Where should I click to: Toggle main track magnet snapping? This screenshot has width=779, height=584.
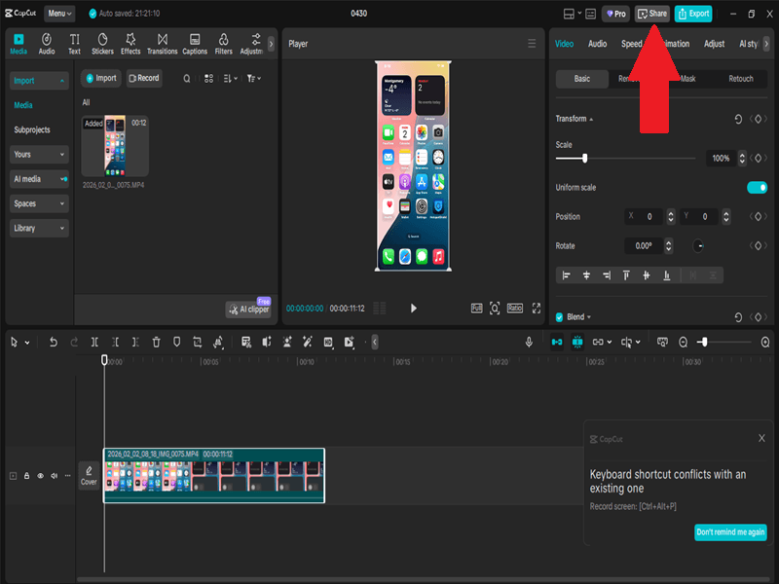[557, 343]
